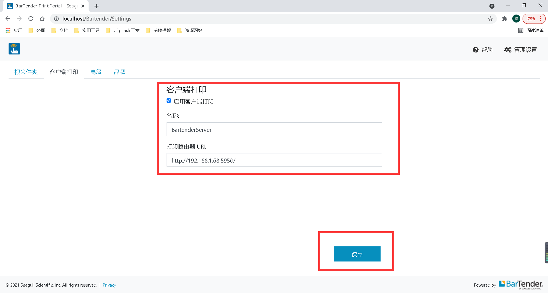Viewport: 548px width, 294px height.
Task: Toggle the 启用客户端打印 checkbox
Action: [x=169, y=101]
